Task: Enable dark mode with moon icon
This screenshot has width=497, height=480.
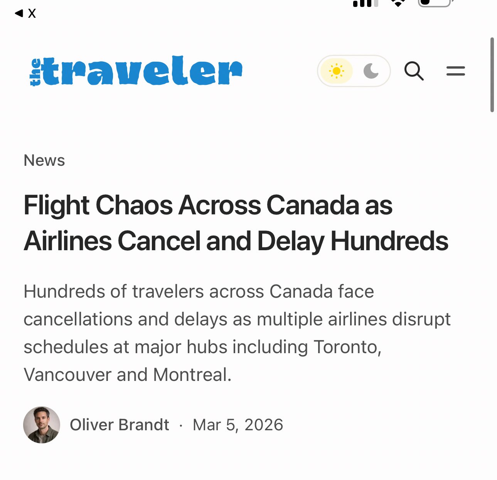Action: point(371,71)
